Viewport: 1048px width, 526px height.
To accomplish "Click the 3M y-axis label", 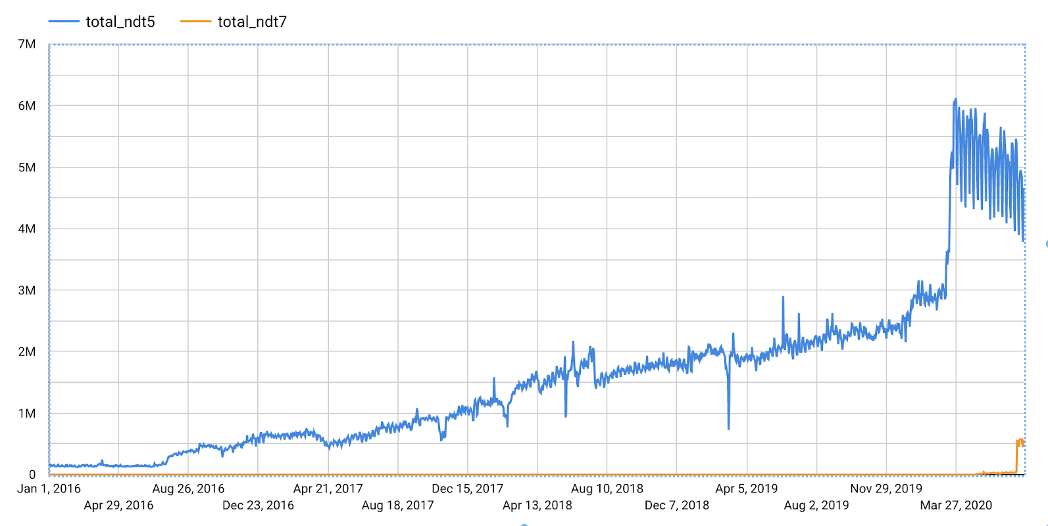I will (x=27, y=290).
